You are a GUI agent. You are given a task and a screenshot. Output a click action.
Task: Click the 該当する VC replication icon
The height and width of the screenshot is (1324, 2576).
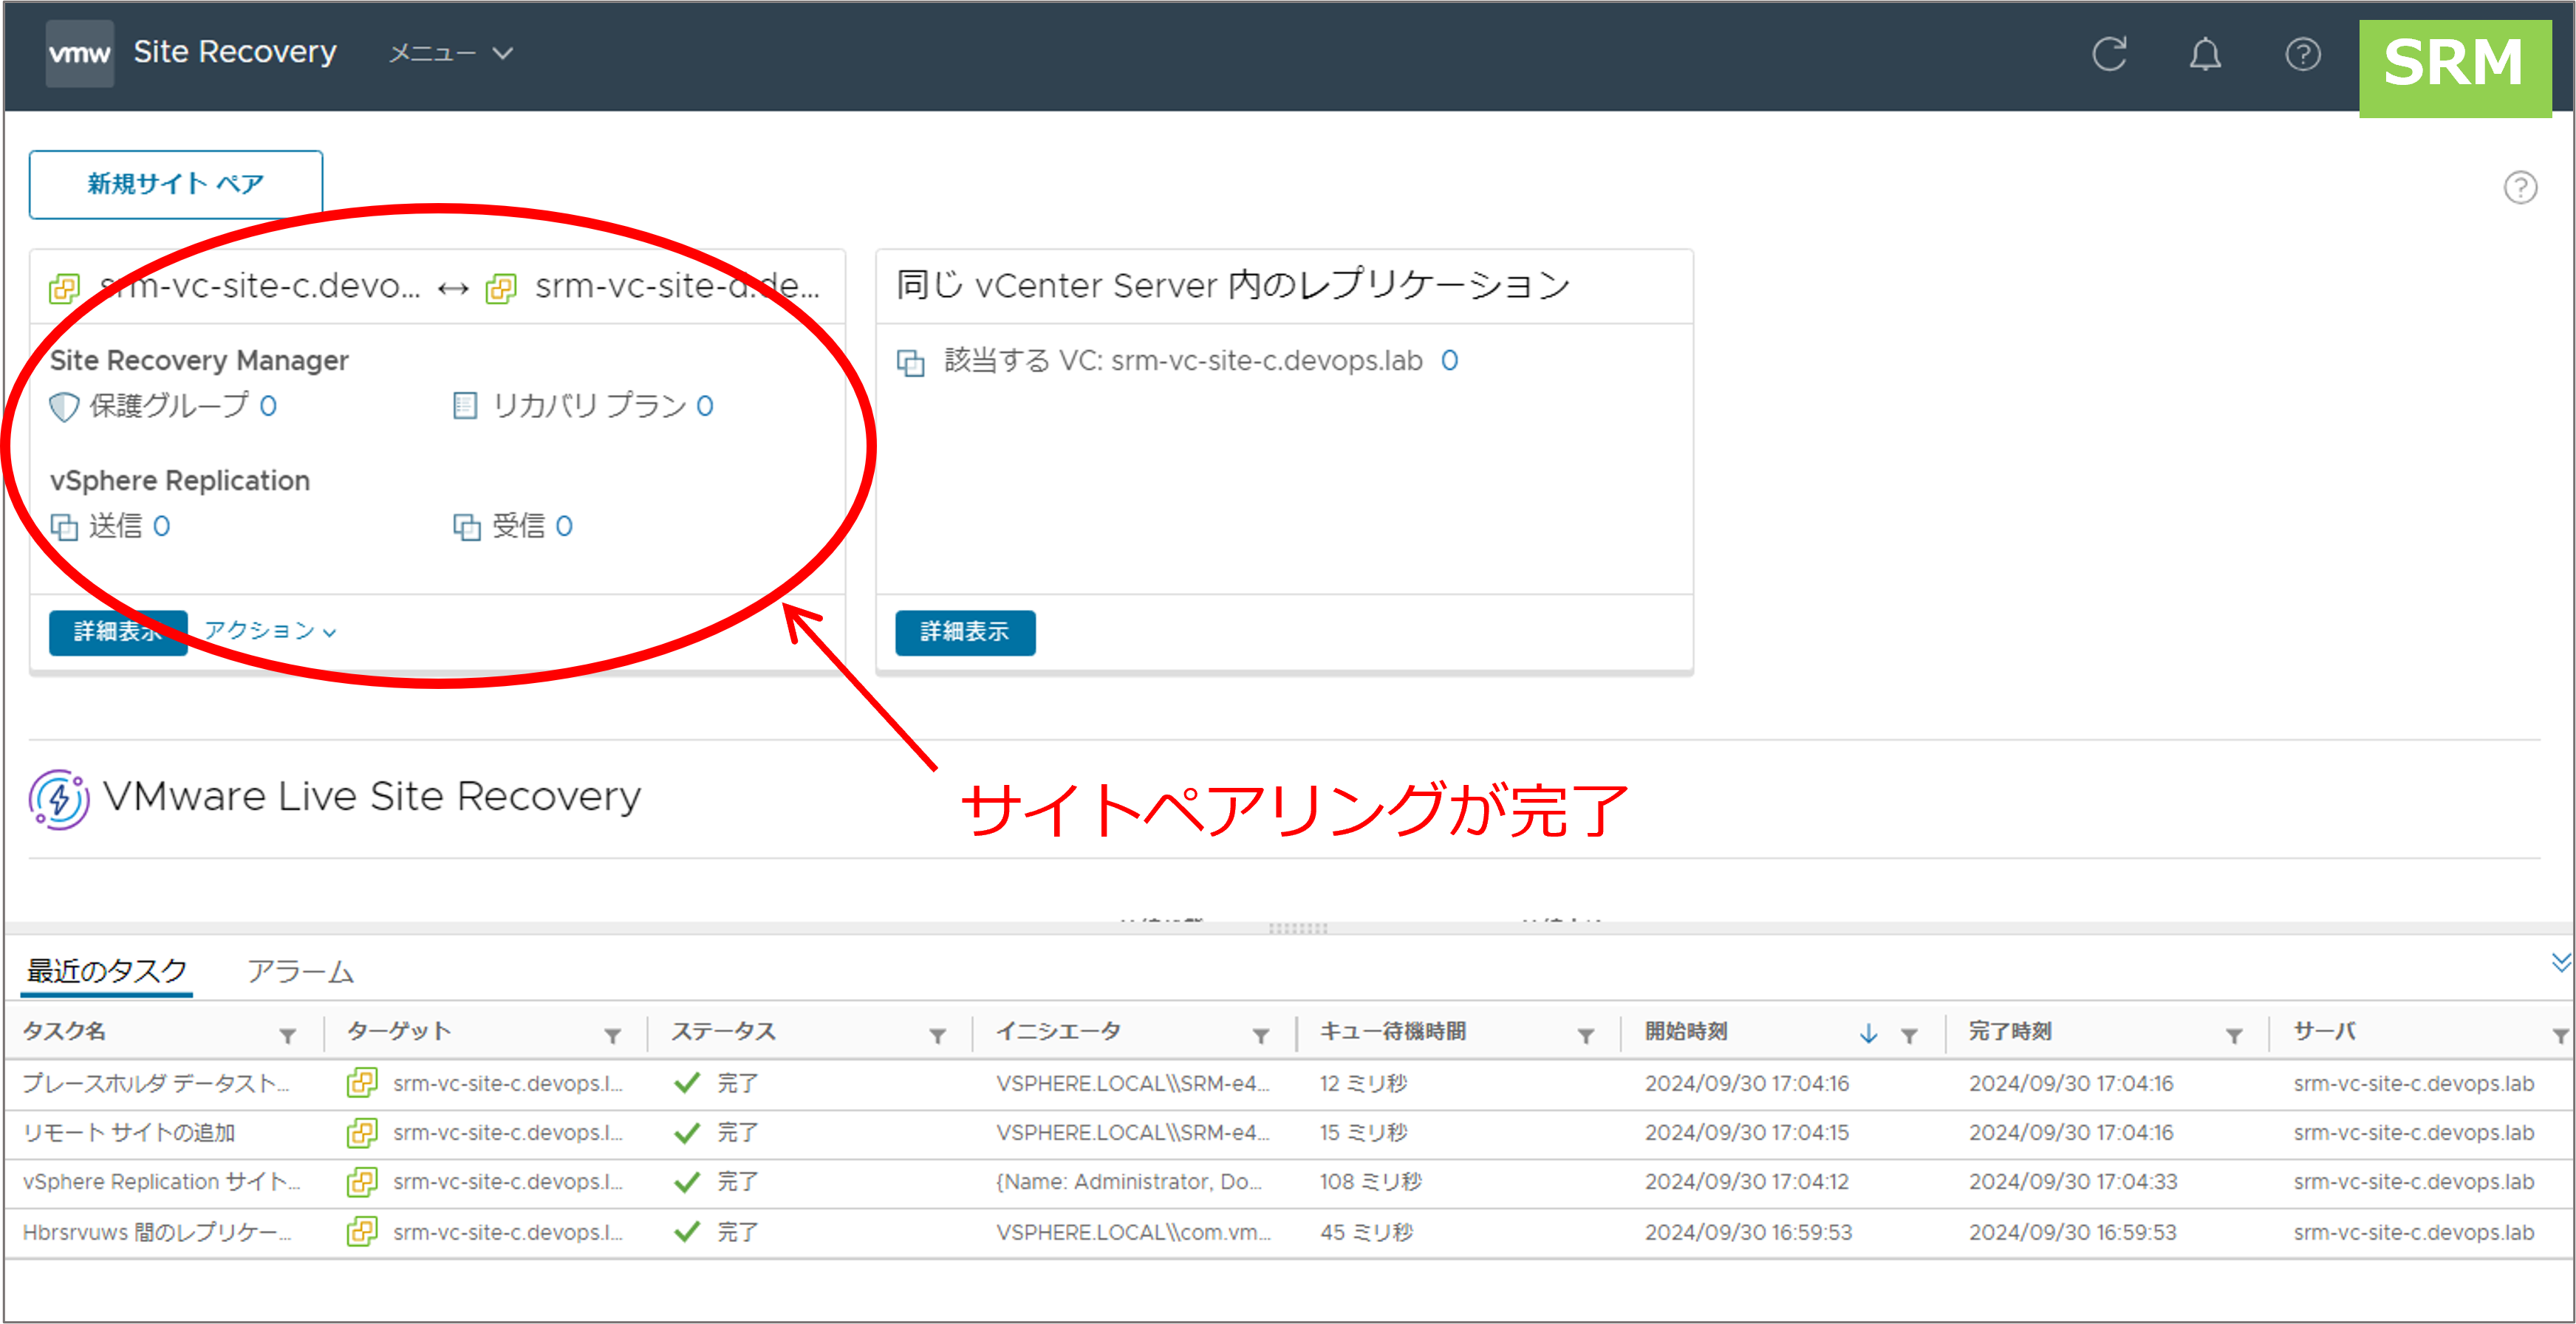point(910,363)
